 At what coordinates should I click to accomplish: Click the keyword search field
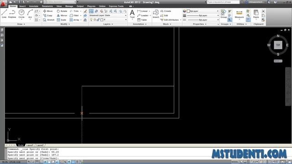(x=223, y=2)
